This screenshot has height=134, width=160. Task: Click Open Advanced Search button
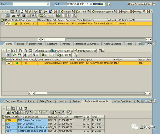(x=140, y=4)
